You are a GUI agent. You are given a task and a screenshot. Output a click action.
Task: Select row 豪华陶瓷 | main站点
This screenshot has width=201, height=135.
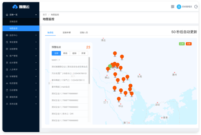(70, 87)
